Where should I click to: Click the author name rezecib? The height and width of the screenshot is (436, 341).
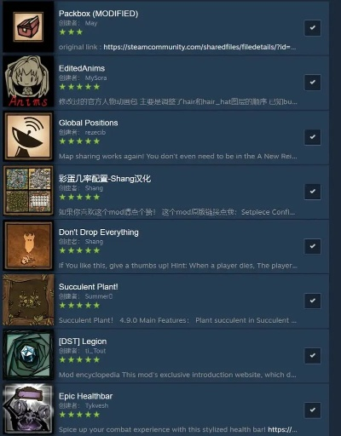pos(95,132)
